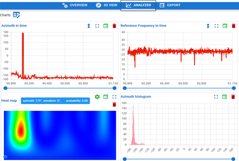The image size is (239, 161).
Task: Maximize the Azimuth in time chart to fullscreen
Action: tap(97, 26)
